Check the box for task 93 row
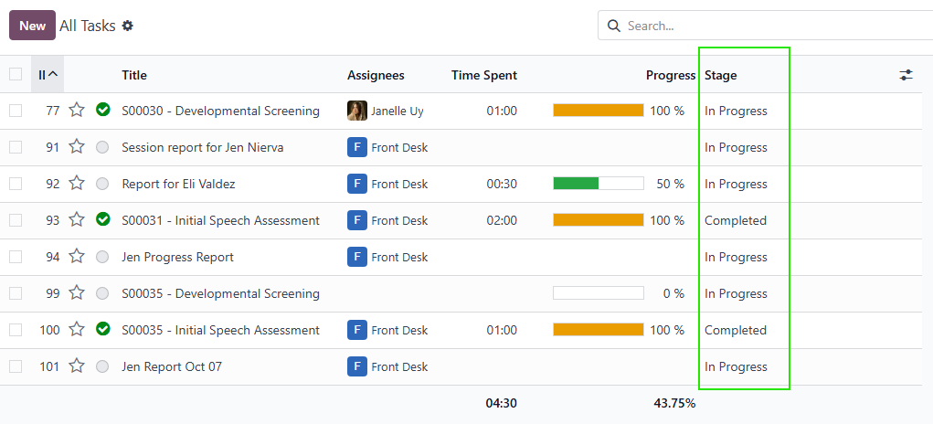Viewport: 933px width, 424px height. [16, 220]
